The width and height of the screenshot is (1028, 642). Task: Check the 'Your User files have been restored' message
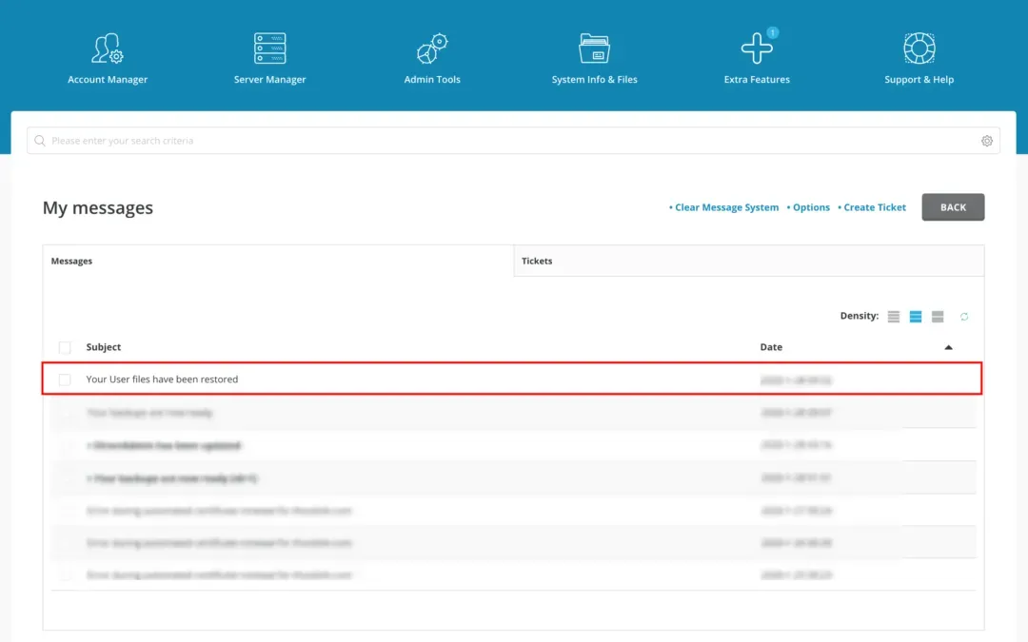65,379
